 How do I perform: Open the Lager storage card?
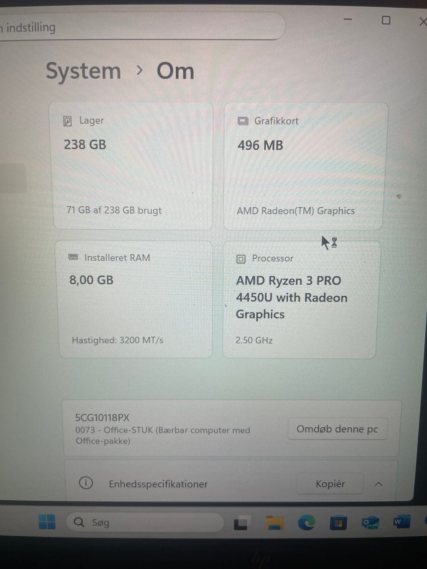tap(133, 166)
